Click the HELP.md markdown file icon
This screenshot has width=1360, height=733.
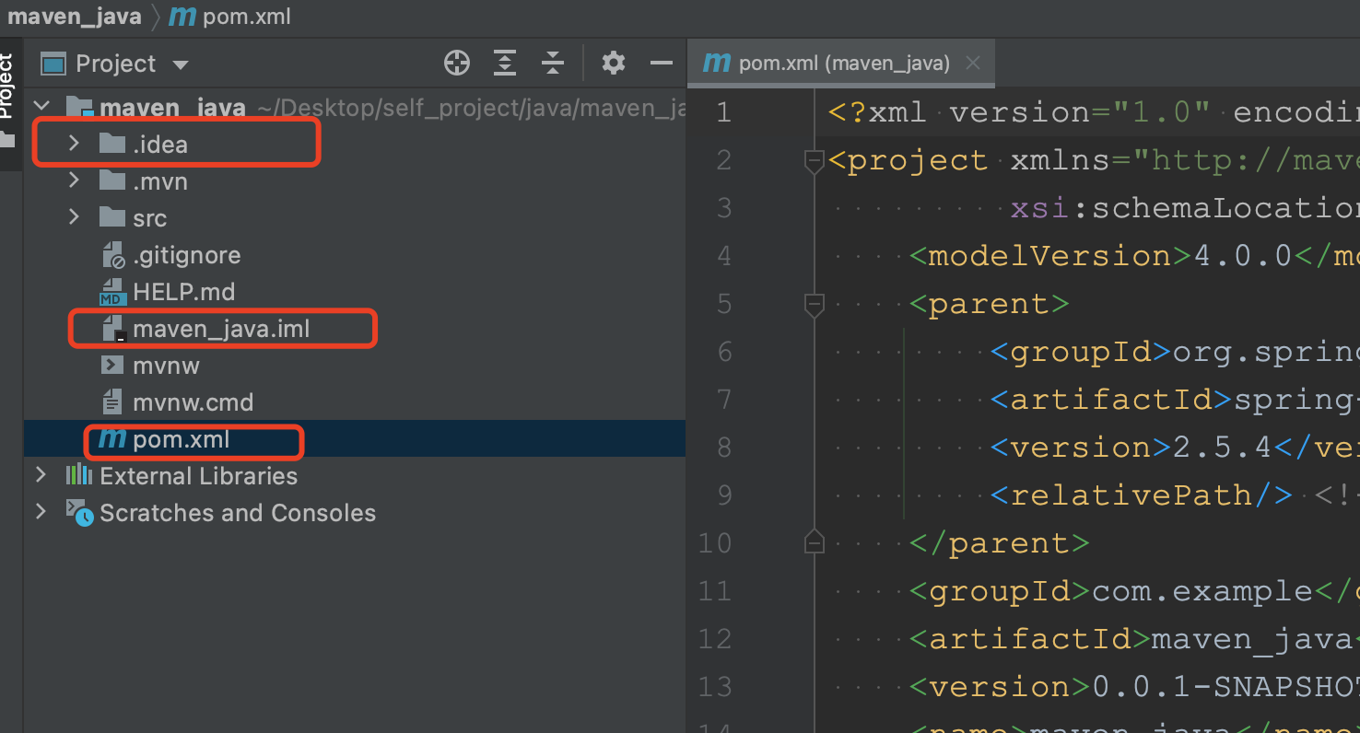[112, 292]
